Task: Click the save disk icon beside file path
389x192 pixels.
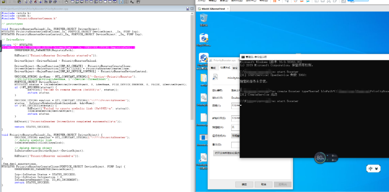Action: pyautogui.click(x=188, y=9)
